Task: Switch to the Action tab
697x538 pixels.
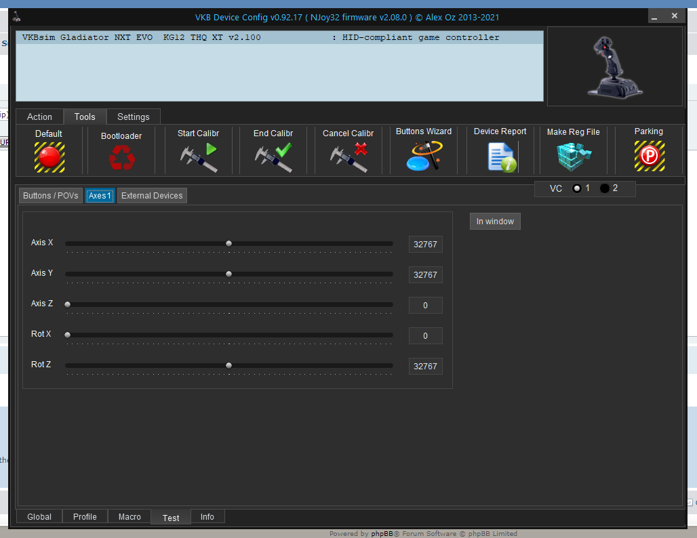Action: 39,117
